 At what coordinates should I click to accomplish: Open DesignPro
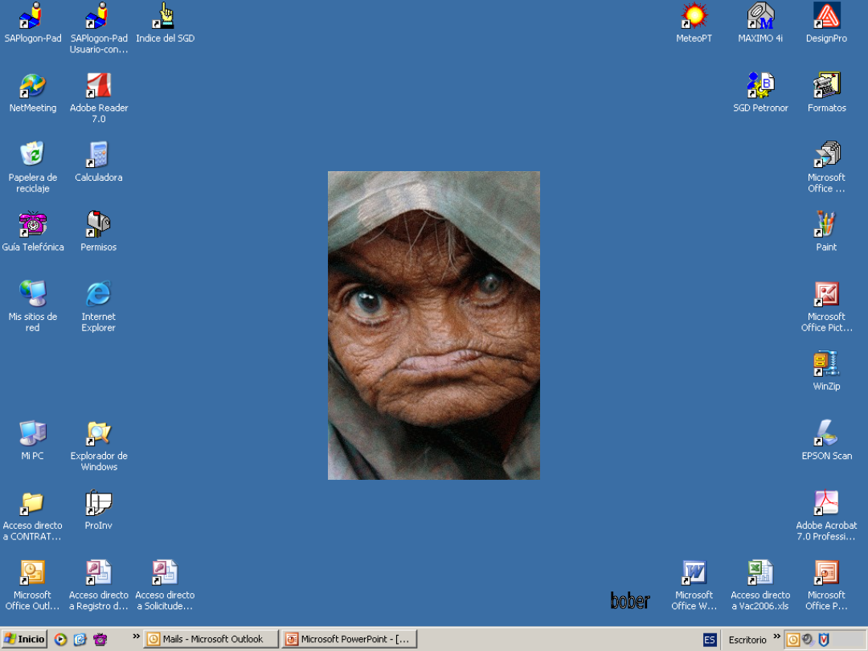pyautogui.click(x=826, y=14)
